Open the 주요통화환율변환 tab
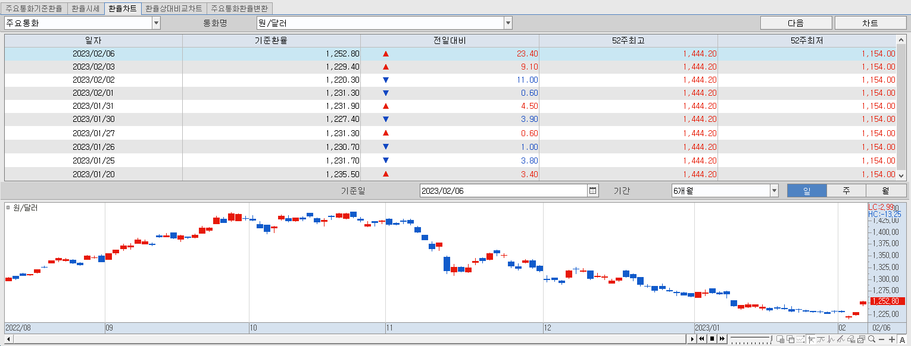Image resolution: width=911 pixels, height=346 pixels. 239,9
